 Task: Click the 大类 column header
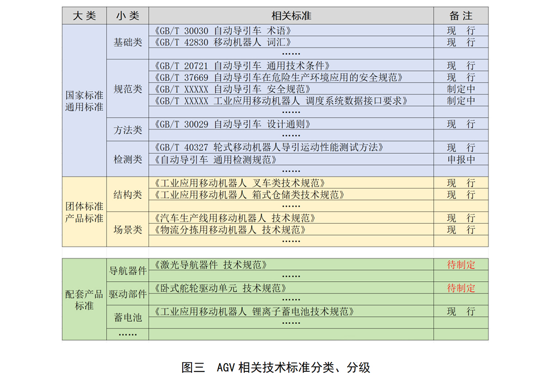coord(84,16)
